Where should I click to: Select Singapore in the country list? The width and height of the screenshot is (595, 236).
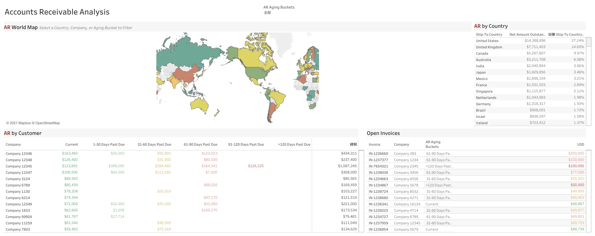coord(484,91)
